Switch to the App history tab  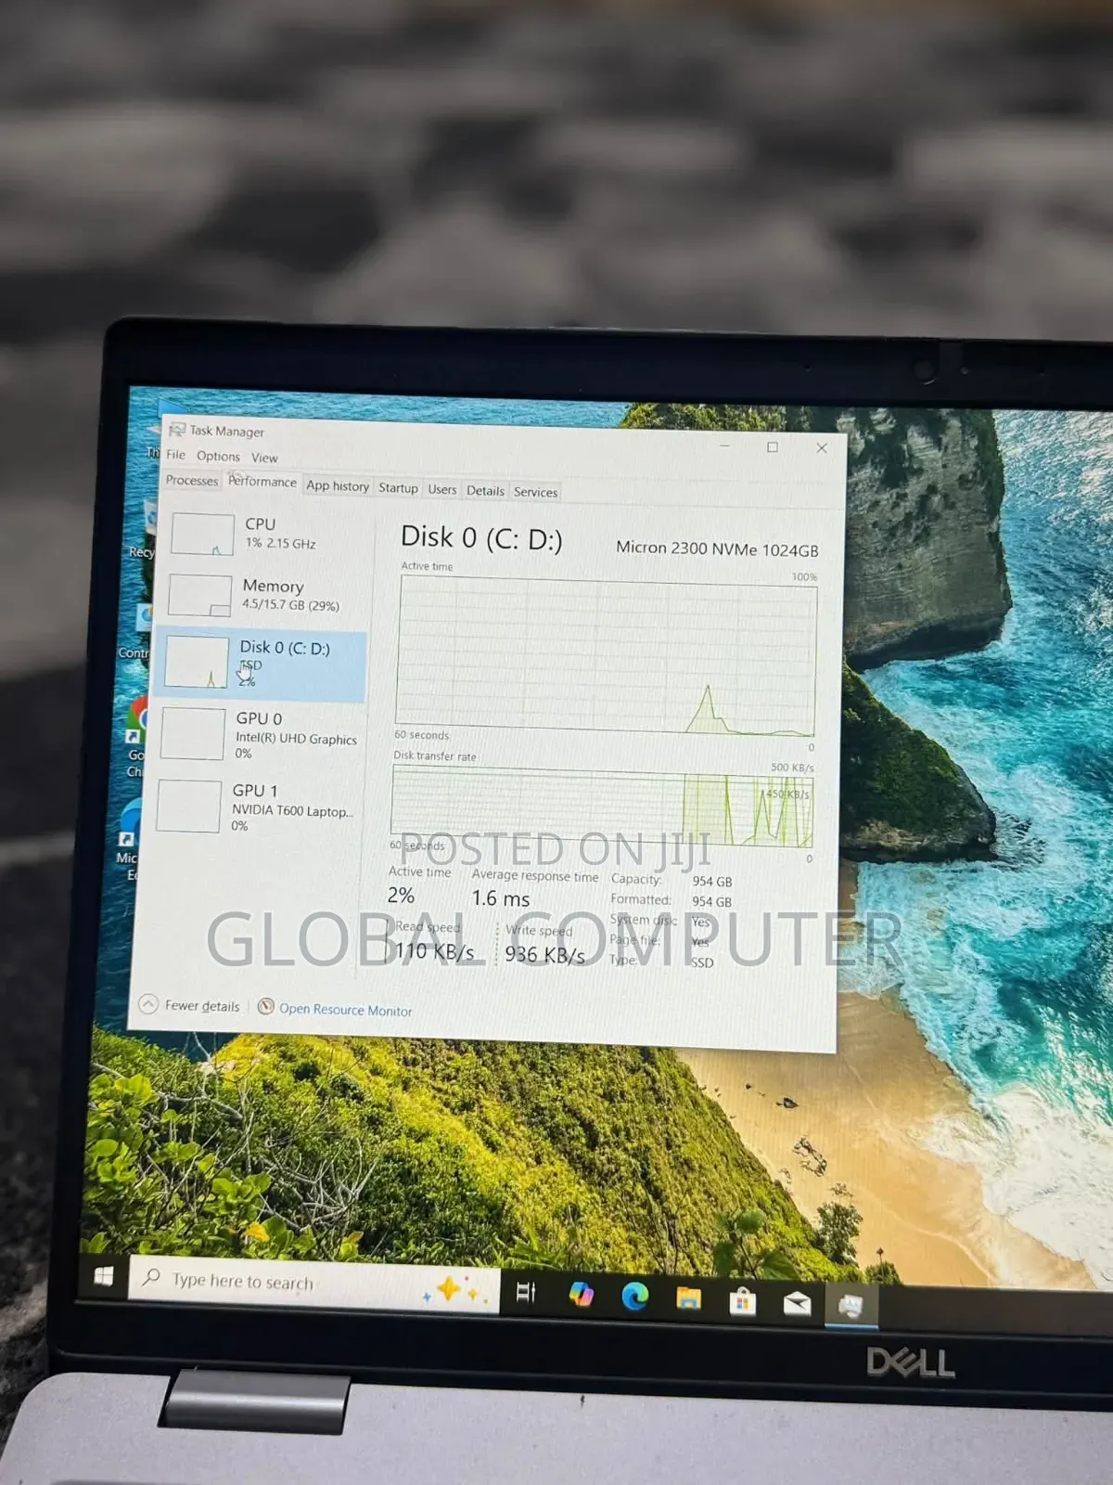[x=338, y=485]
